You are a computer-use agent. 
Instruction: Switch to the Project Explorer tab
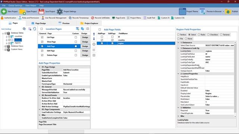(89, 23)
